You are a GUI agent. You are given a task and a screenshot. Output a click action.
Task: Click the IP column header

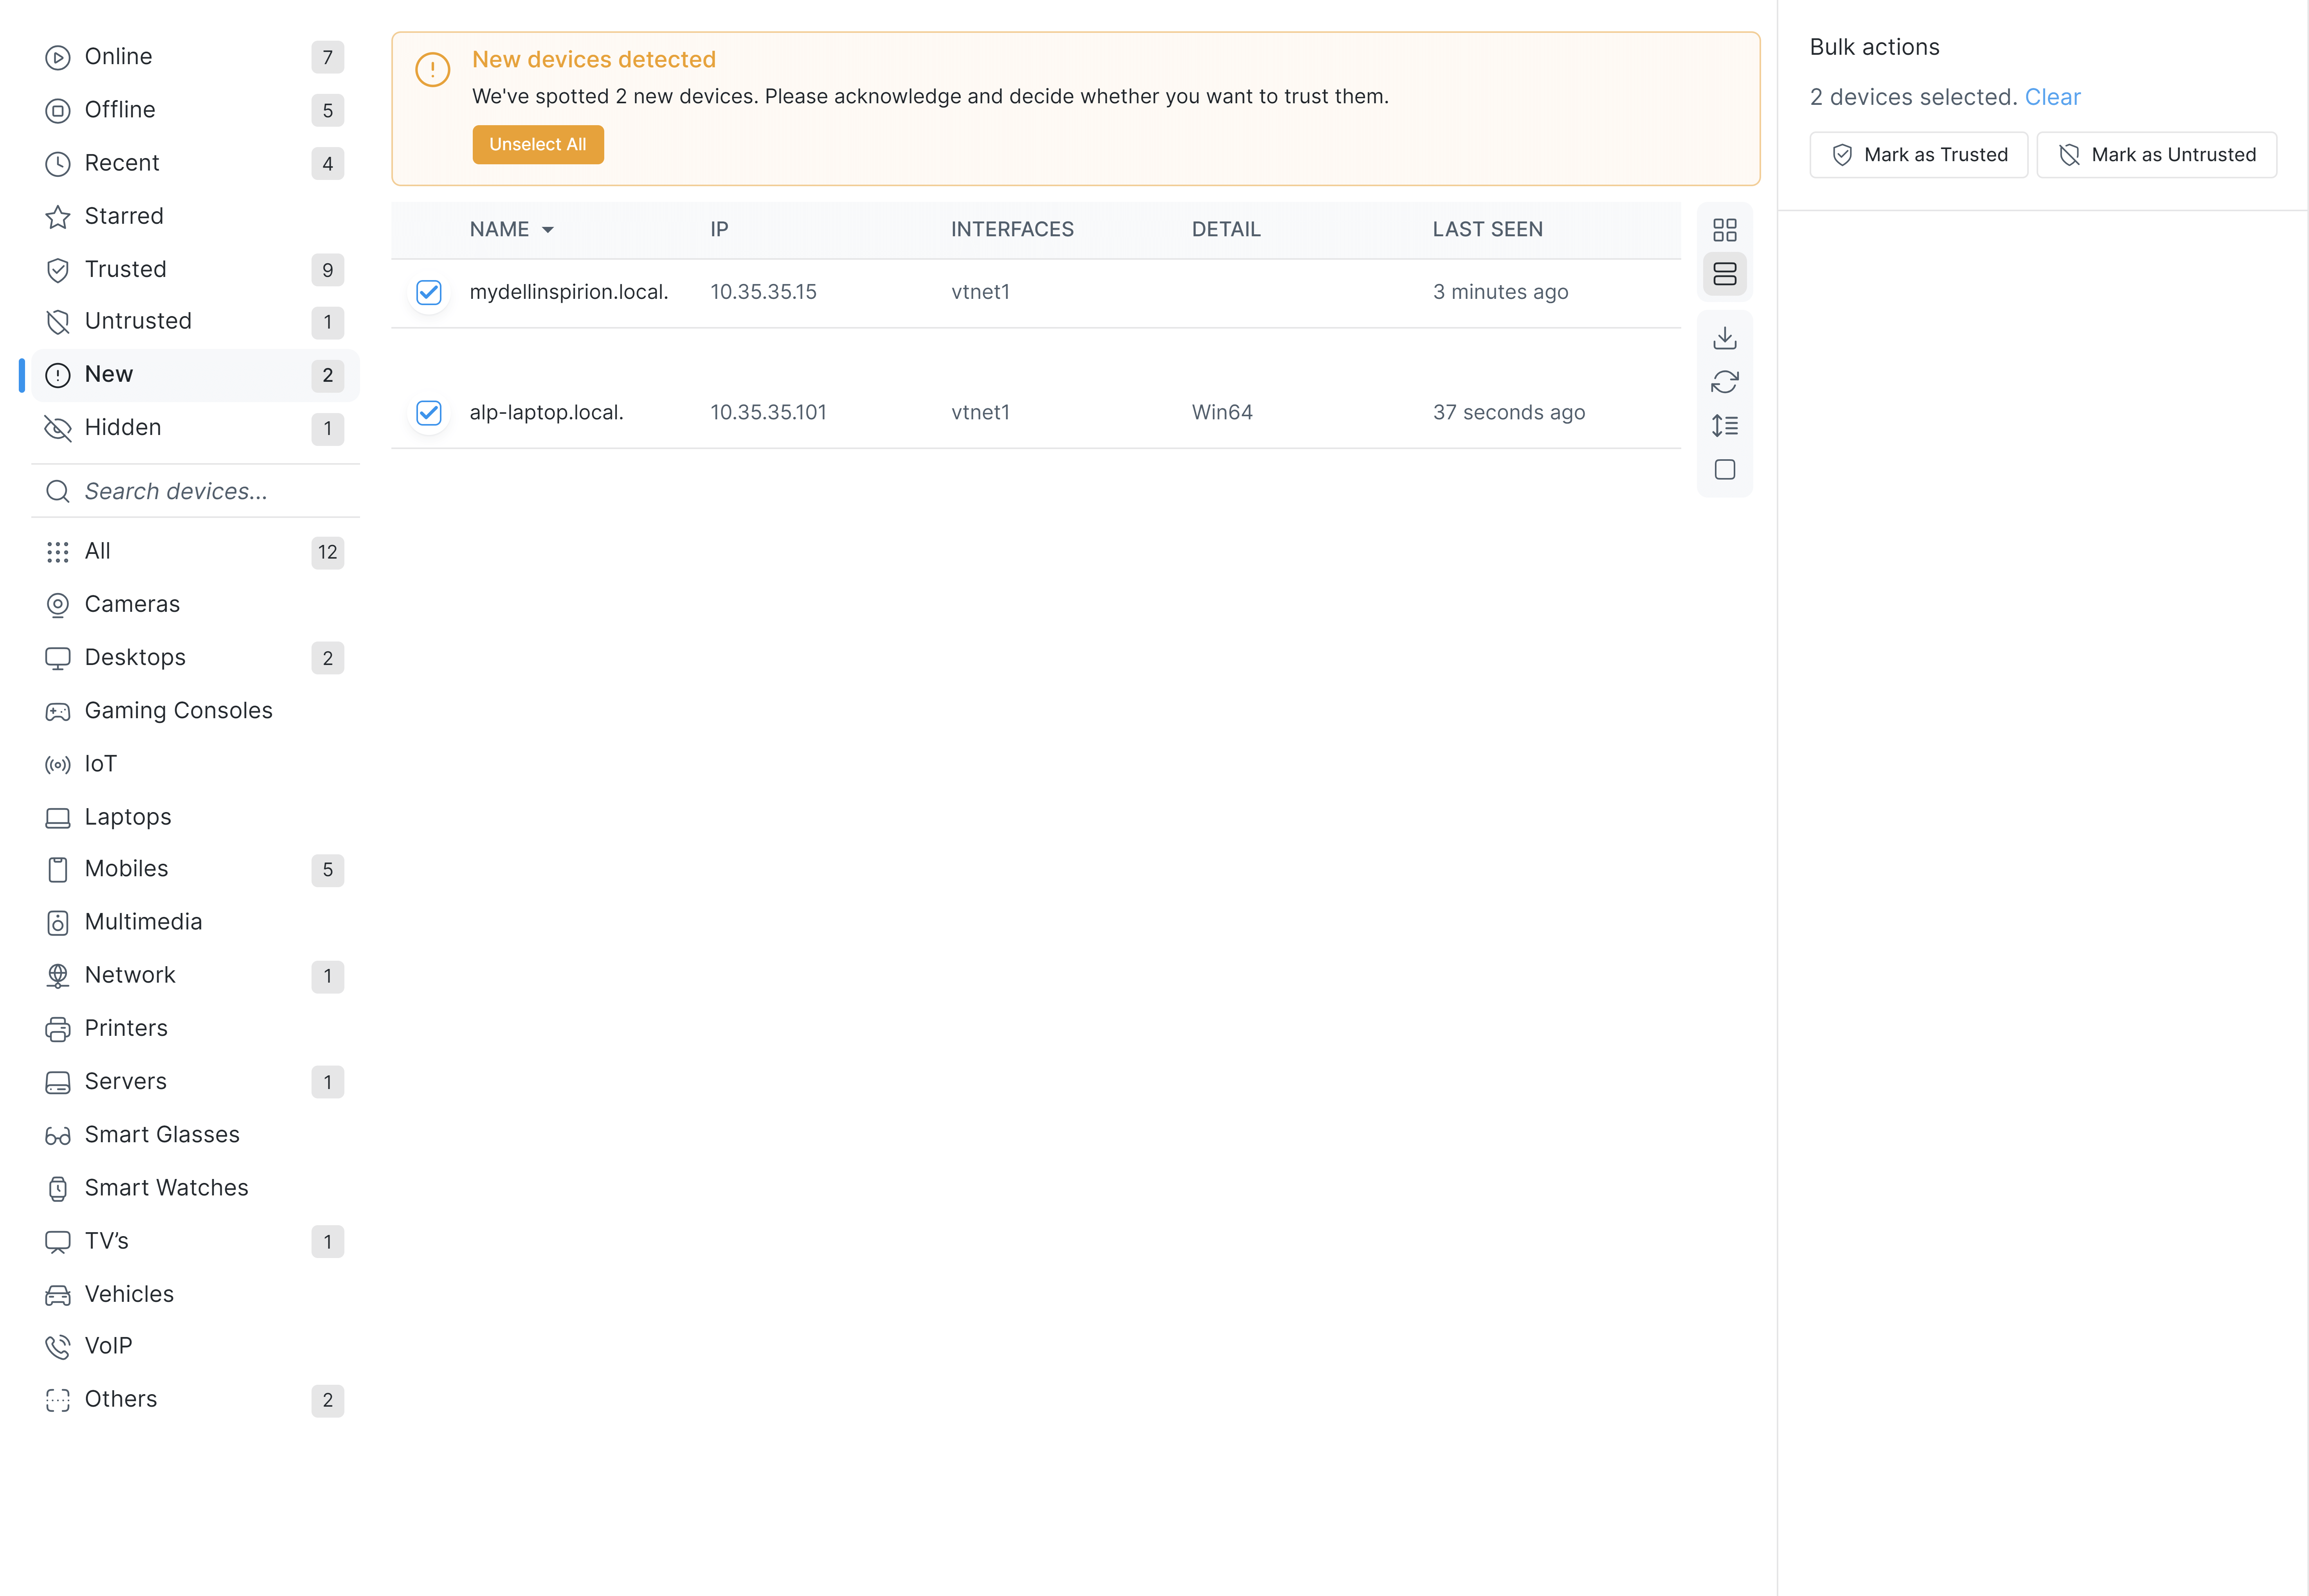tap(719, 230)
